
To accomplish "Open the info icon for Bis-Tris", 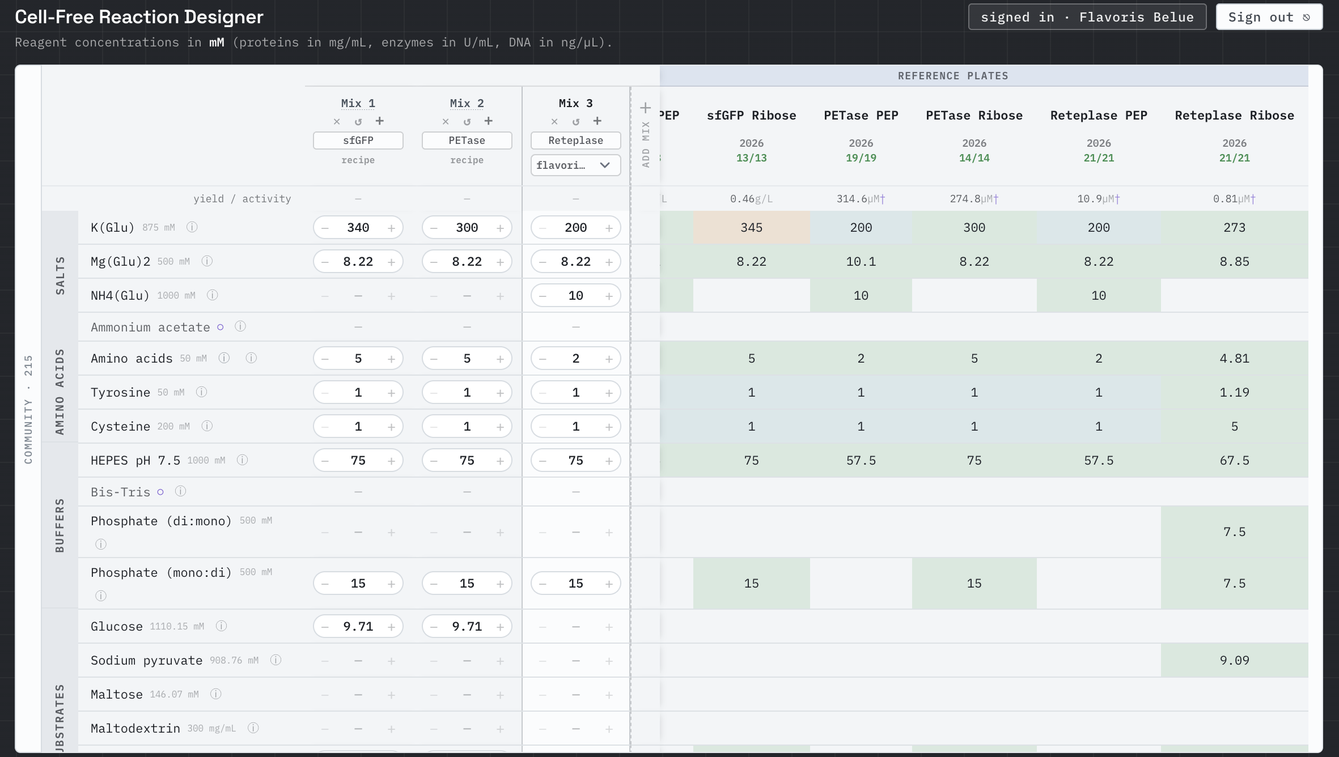I will pos(180,491).
